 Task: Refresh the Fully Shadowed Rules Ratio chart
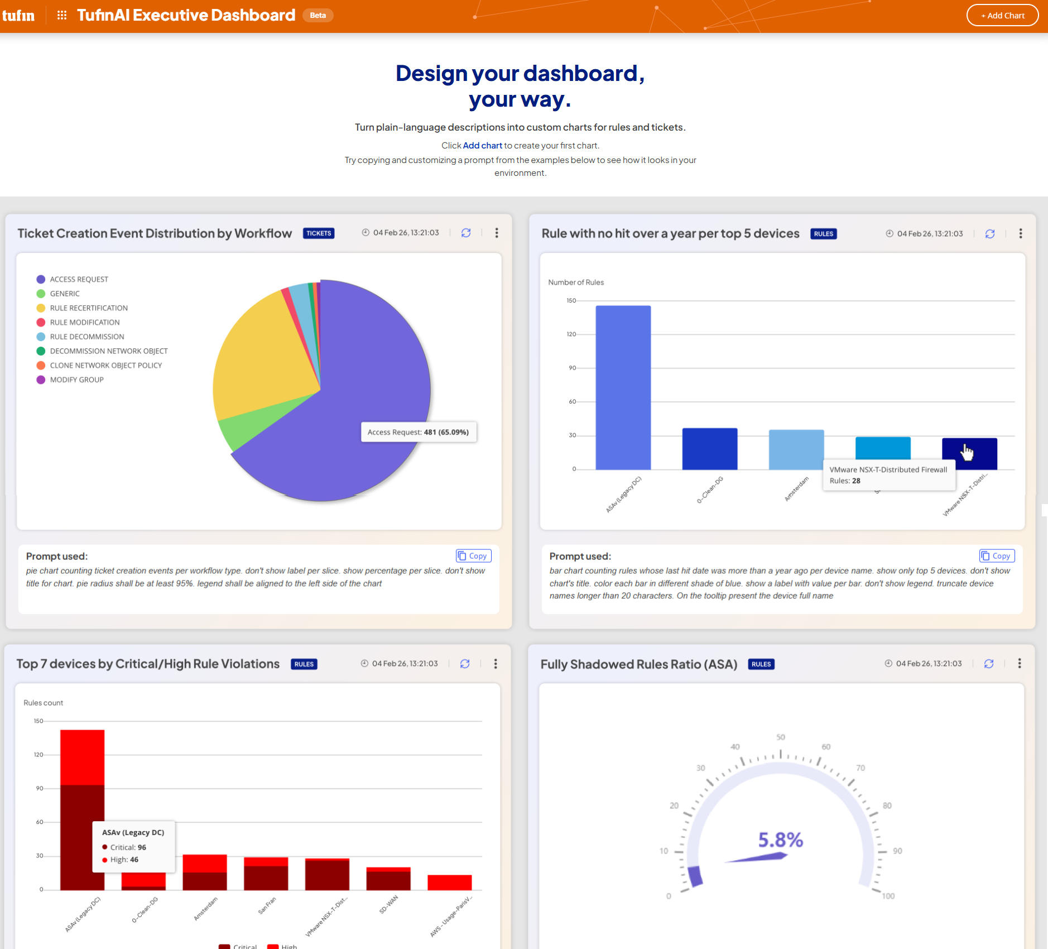point(988,664)
